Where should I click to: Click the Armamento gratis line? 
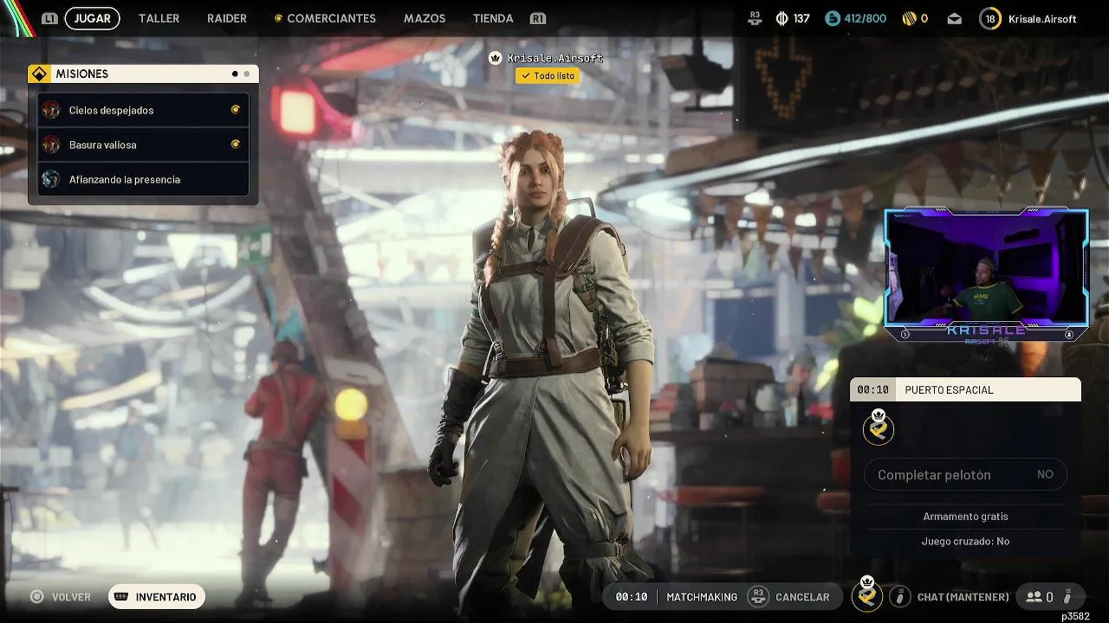(x=965, y=517)
